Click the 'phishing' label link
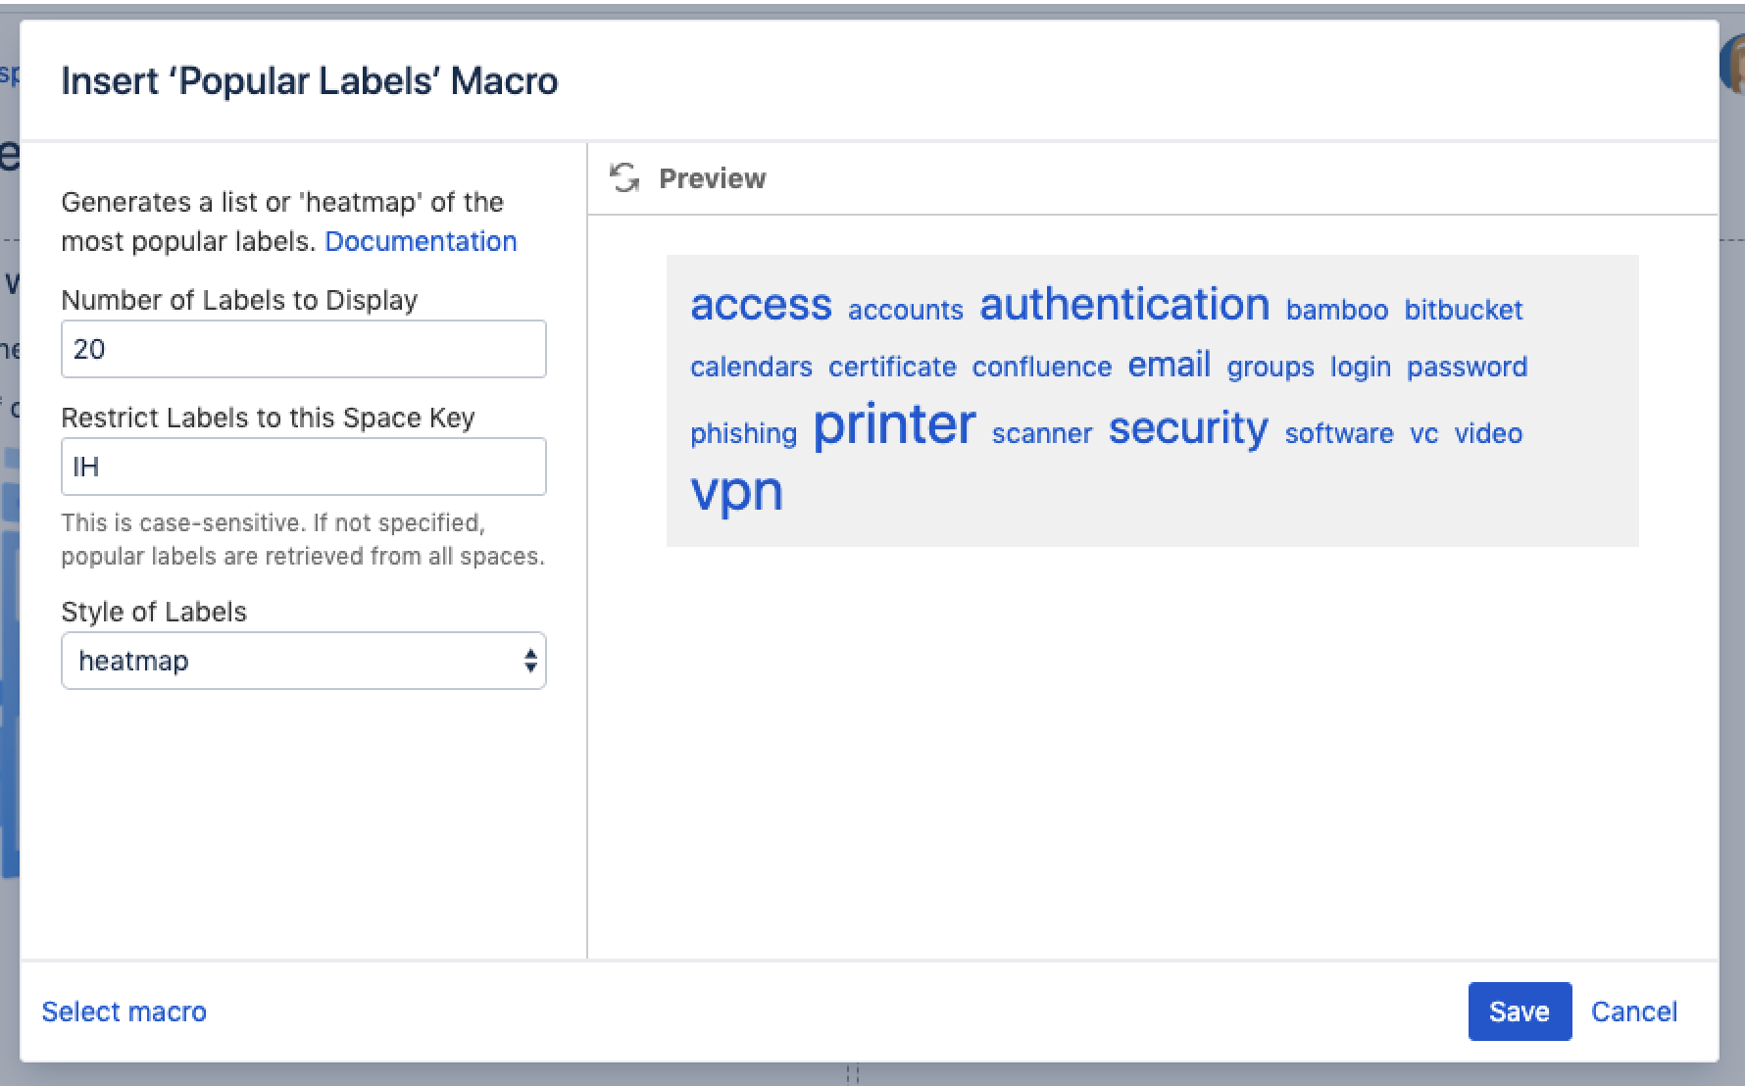Viewport: 1745px width, 1086px height. 743,433
